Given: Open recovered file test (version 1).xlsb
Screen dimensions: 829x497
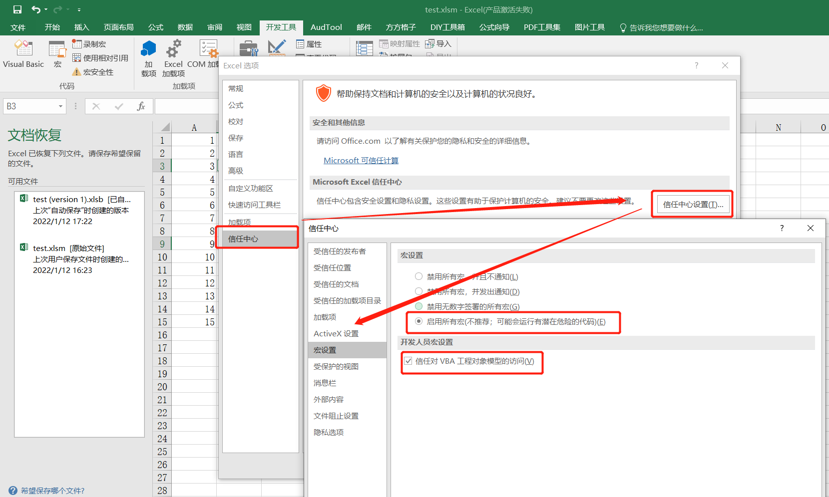Looking at the screenshot, I should [x=79, y=210].
